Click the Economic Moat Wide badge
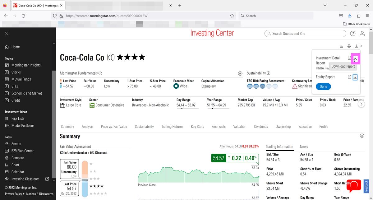This screenshot has width=373, height=200. coord(180,86)
